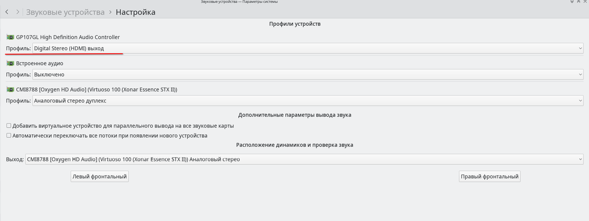Click the GP107GL audio controller card icon
Image resolution: width=589 pixels, height=221 pixels.
[x=10, y=37]
